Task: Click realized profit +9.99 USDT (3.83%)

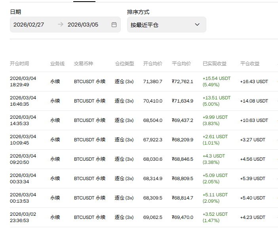Action: tap(215, 120)
